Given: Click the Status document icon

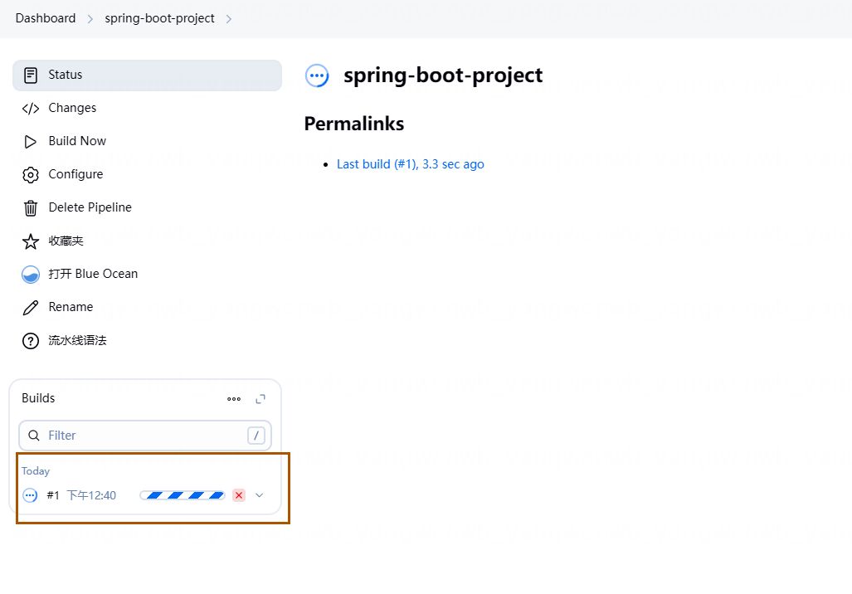Looking at the screenshot, I should click(31, 75).
